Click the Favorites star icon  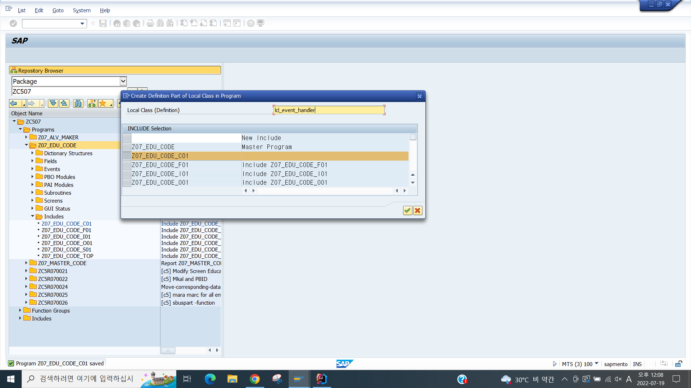point(103,104)
